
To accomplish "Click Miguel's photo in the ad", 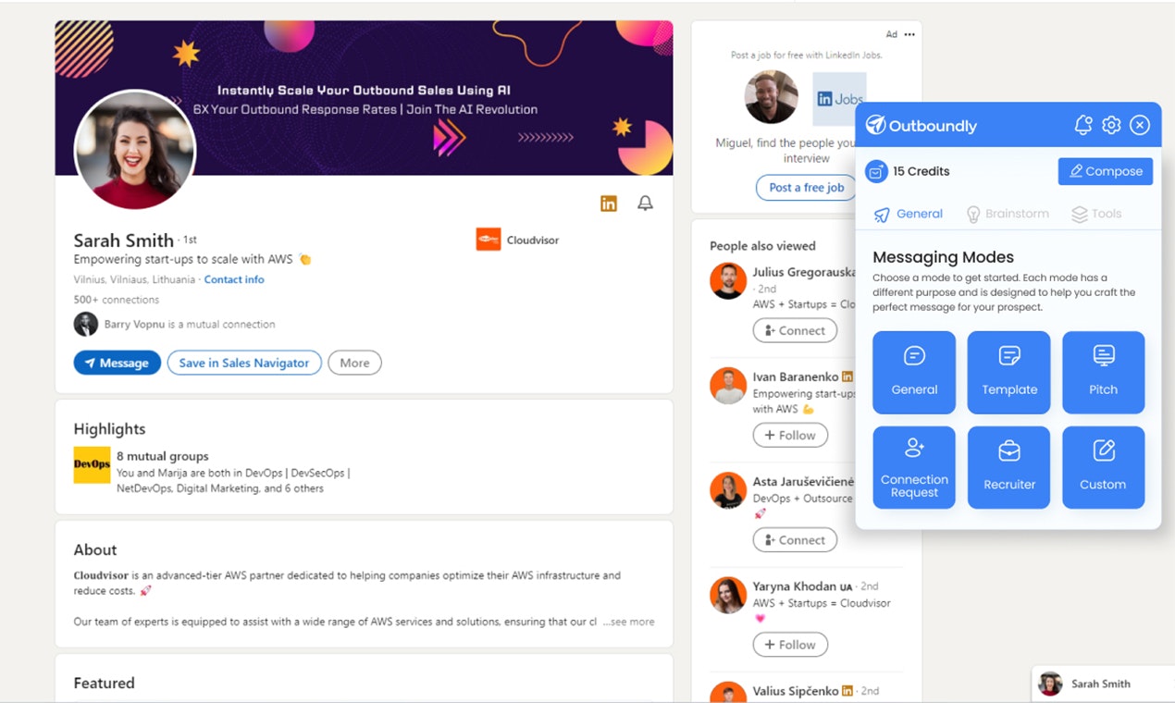I will click(x=771, y=97).
